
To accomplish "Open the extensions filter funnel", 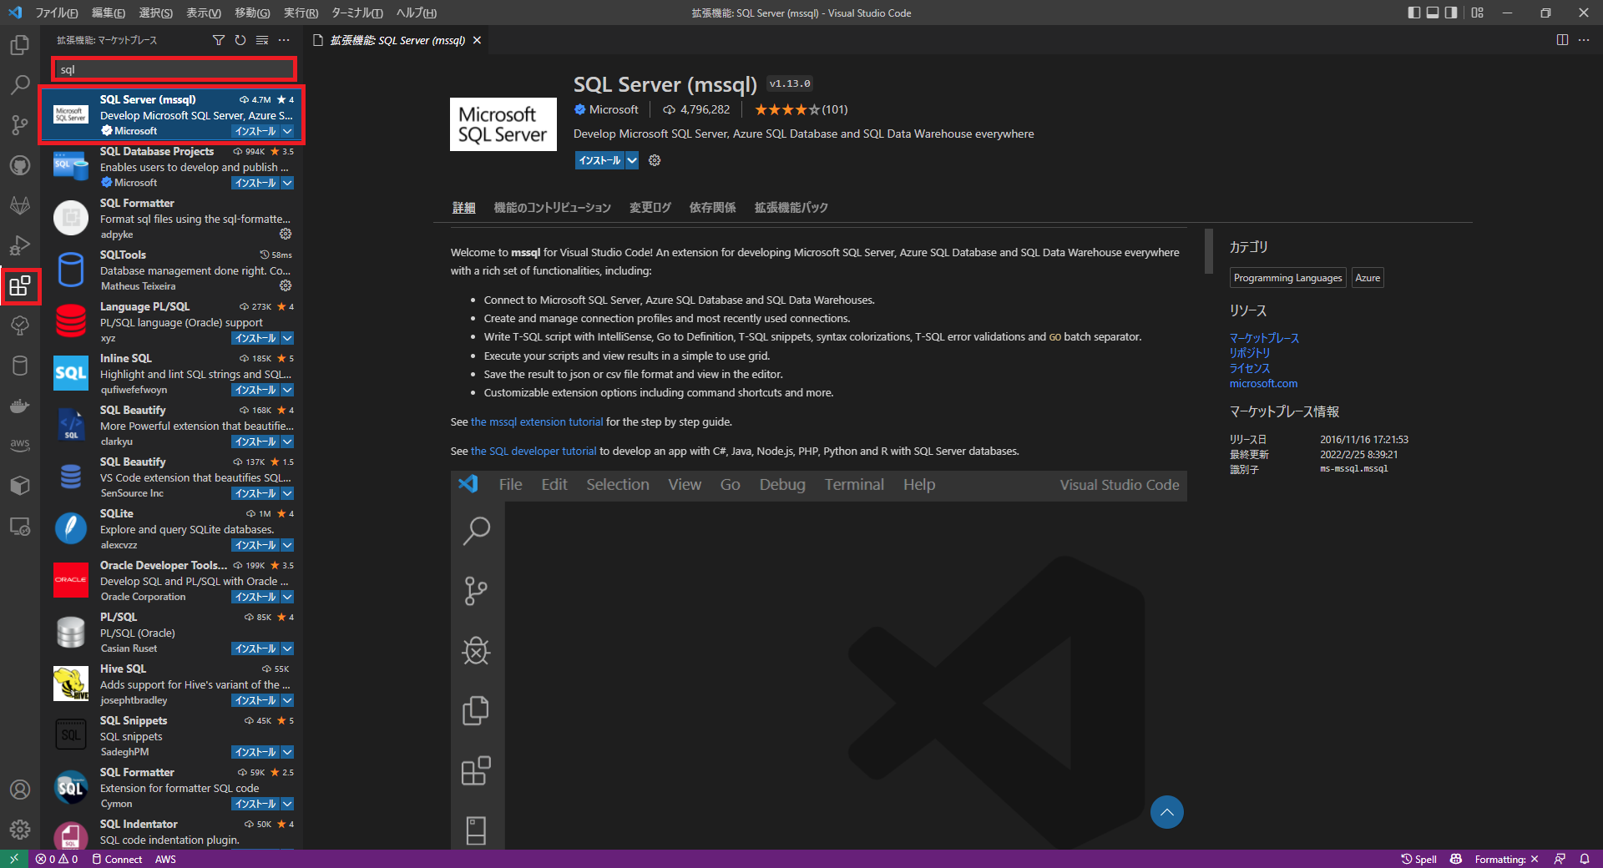I will click(x=219, y=39).
